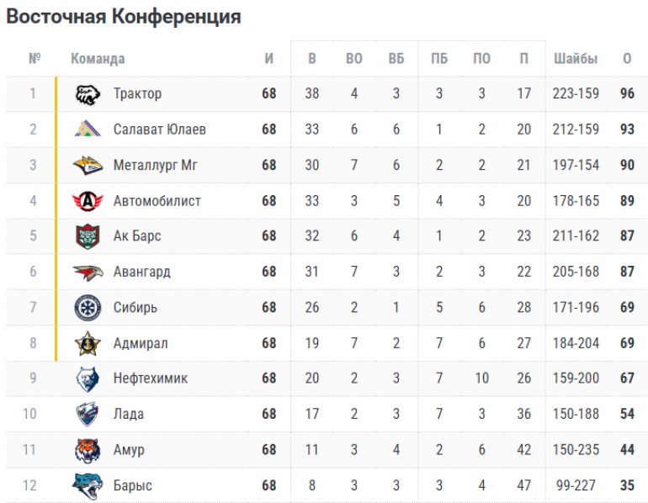The height and width of the screenshot is (503, 648).
Task: Open the Нефтехимик team name link
Action: [x=151, y=379]
